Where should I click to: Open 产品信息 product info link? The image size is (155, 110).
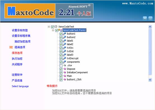[17, 80]
